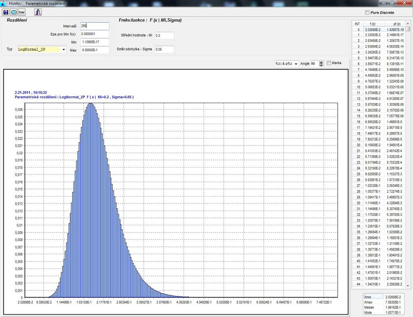The width and height of the screenshot is (413, 317).
Task: Minimize the HistAn window
Action: pyautogui.click(x=384, y=3)
